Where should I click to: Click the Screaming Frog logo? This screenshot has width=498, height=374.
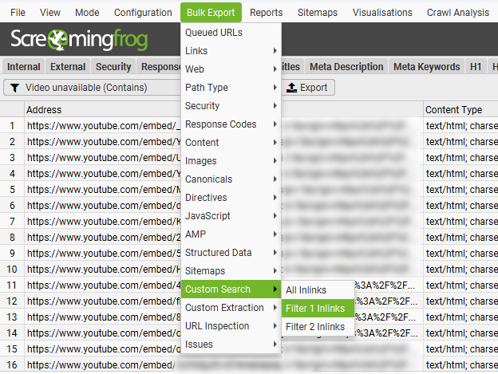[x=79, y=39]
